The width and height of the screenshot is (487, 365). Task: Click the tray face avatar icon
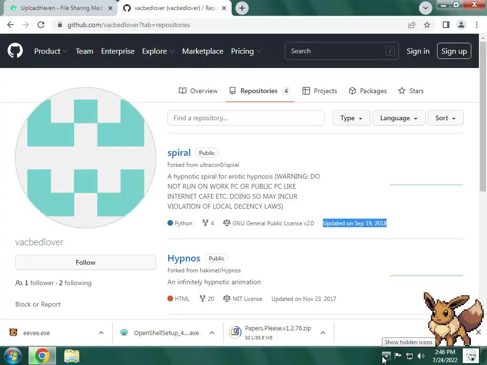(x=471, y=355)
